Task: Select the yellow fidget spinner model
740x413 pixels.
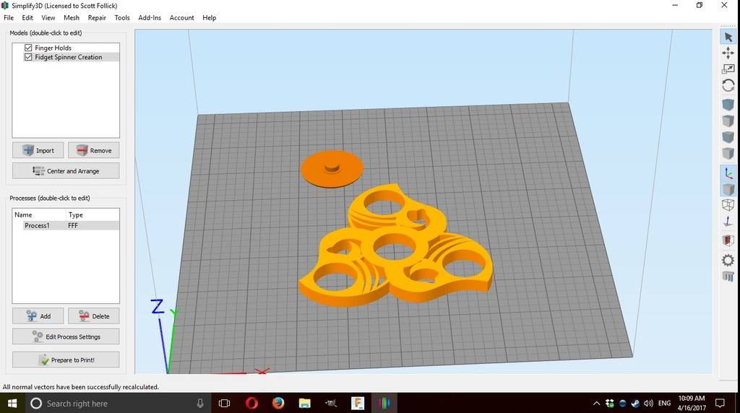Action: [395, 246]
